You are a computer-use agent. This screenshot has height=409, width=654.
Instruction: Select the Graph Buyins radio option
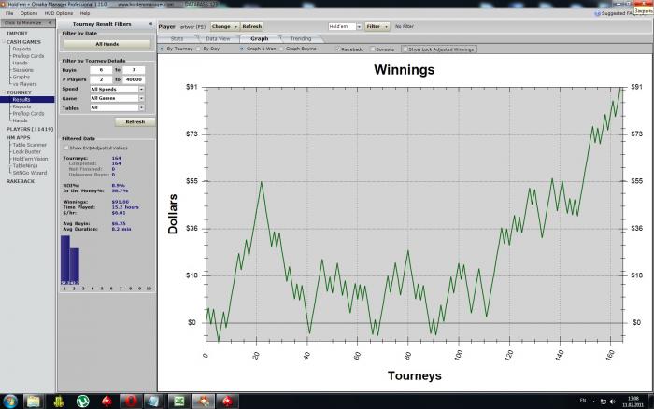pyautogui.click(x=281, y=49)
